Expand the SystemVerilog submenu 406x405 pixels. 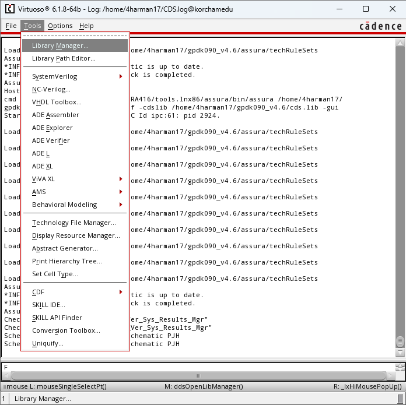click(x=75, y=76)
